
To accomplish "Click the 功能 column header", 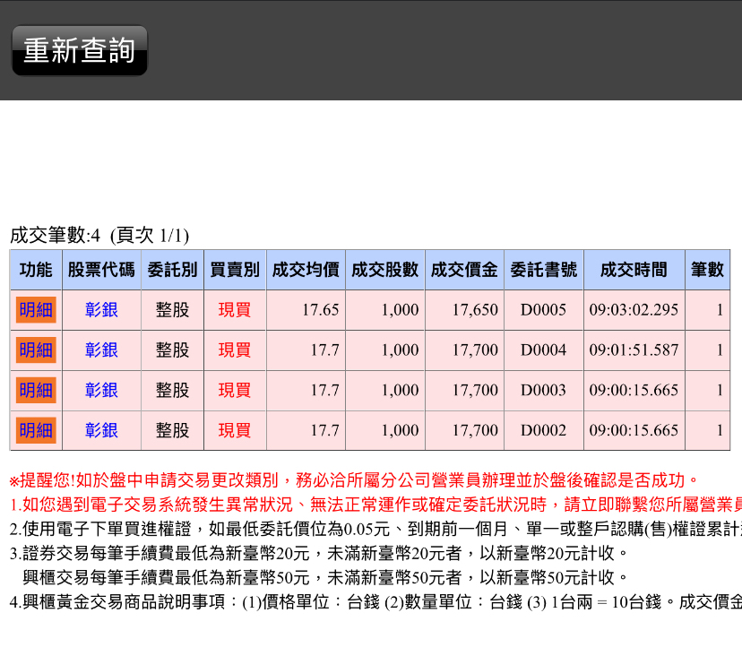I will coord(36,270).
